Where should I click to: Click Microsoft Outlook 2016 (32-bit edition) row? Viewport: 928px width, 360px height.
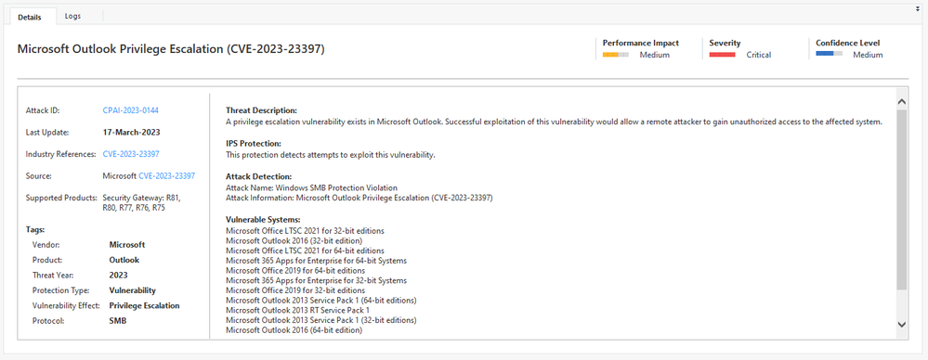294,241
